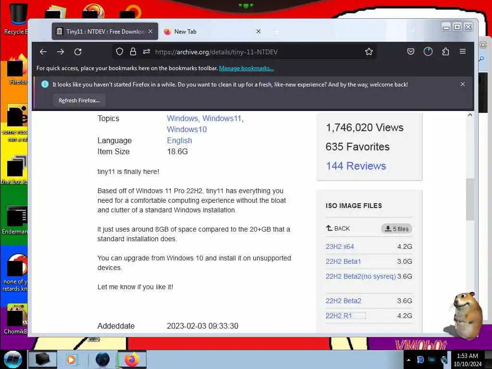Viewport: 492px width, 369px height.
Task: Close the New Tab tab
Action: (258, 31)
